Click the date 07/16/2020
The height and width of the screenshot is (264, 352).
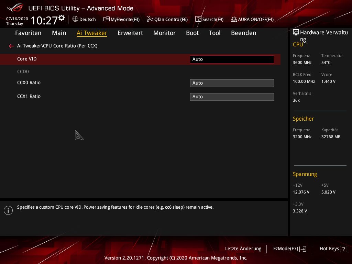click(x=17, y=19)
